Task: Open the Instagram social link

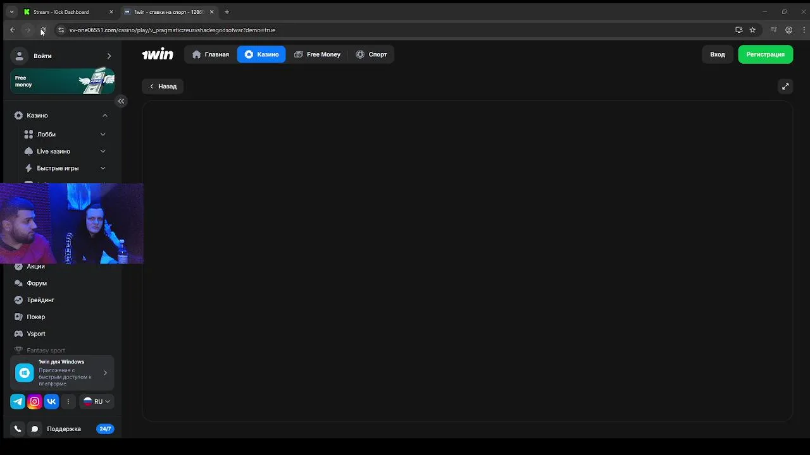Action: (35, 401)
